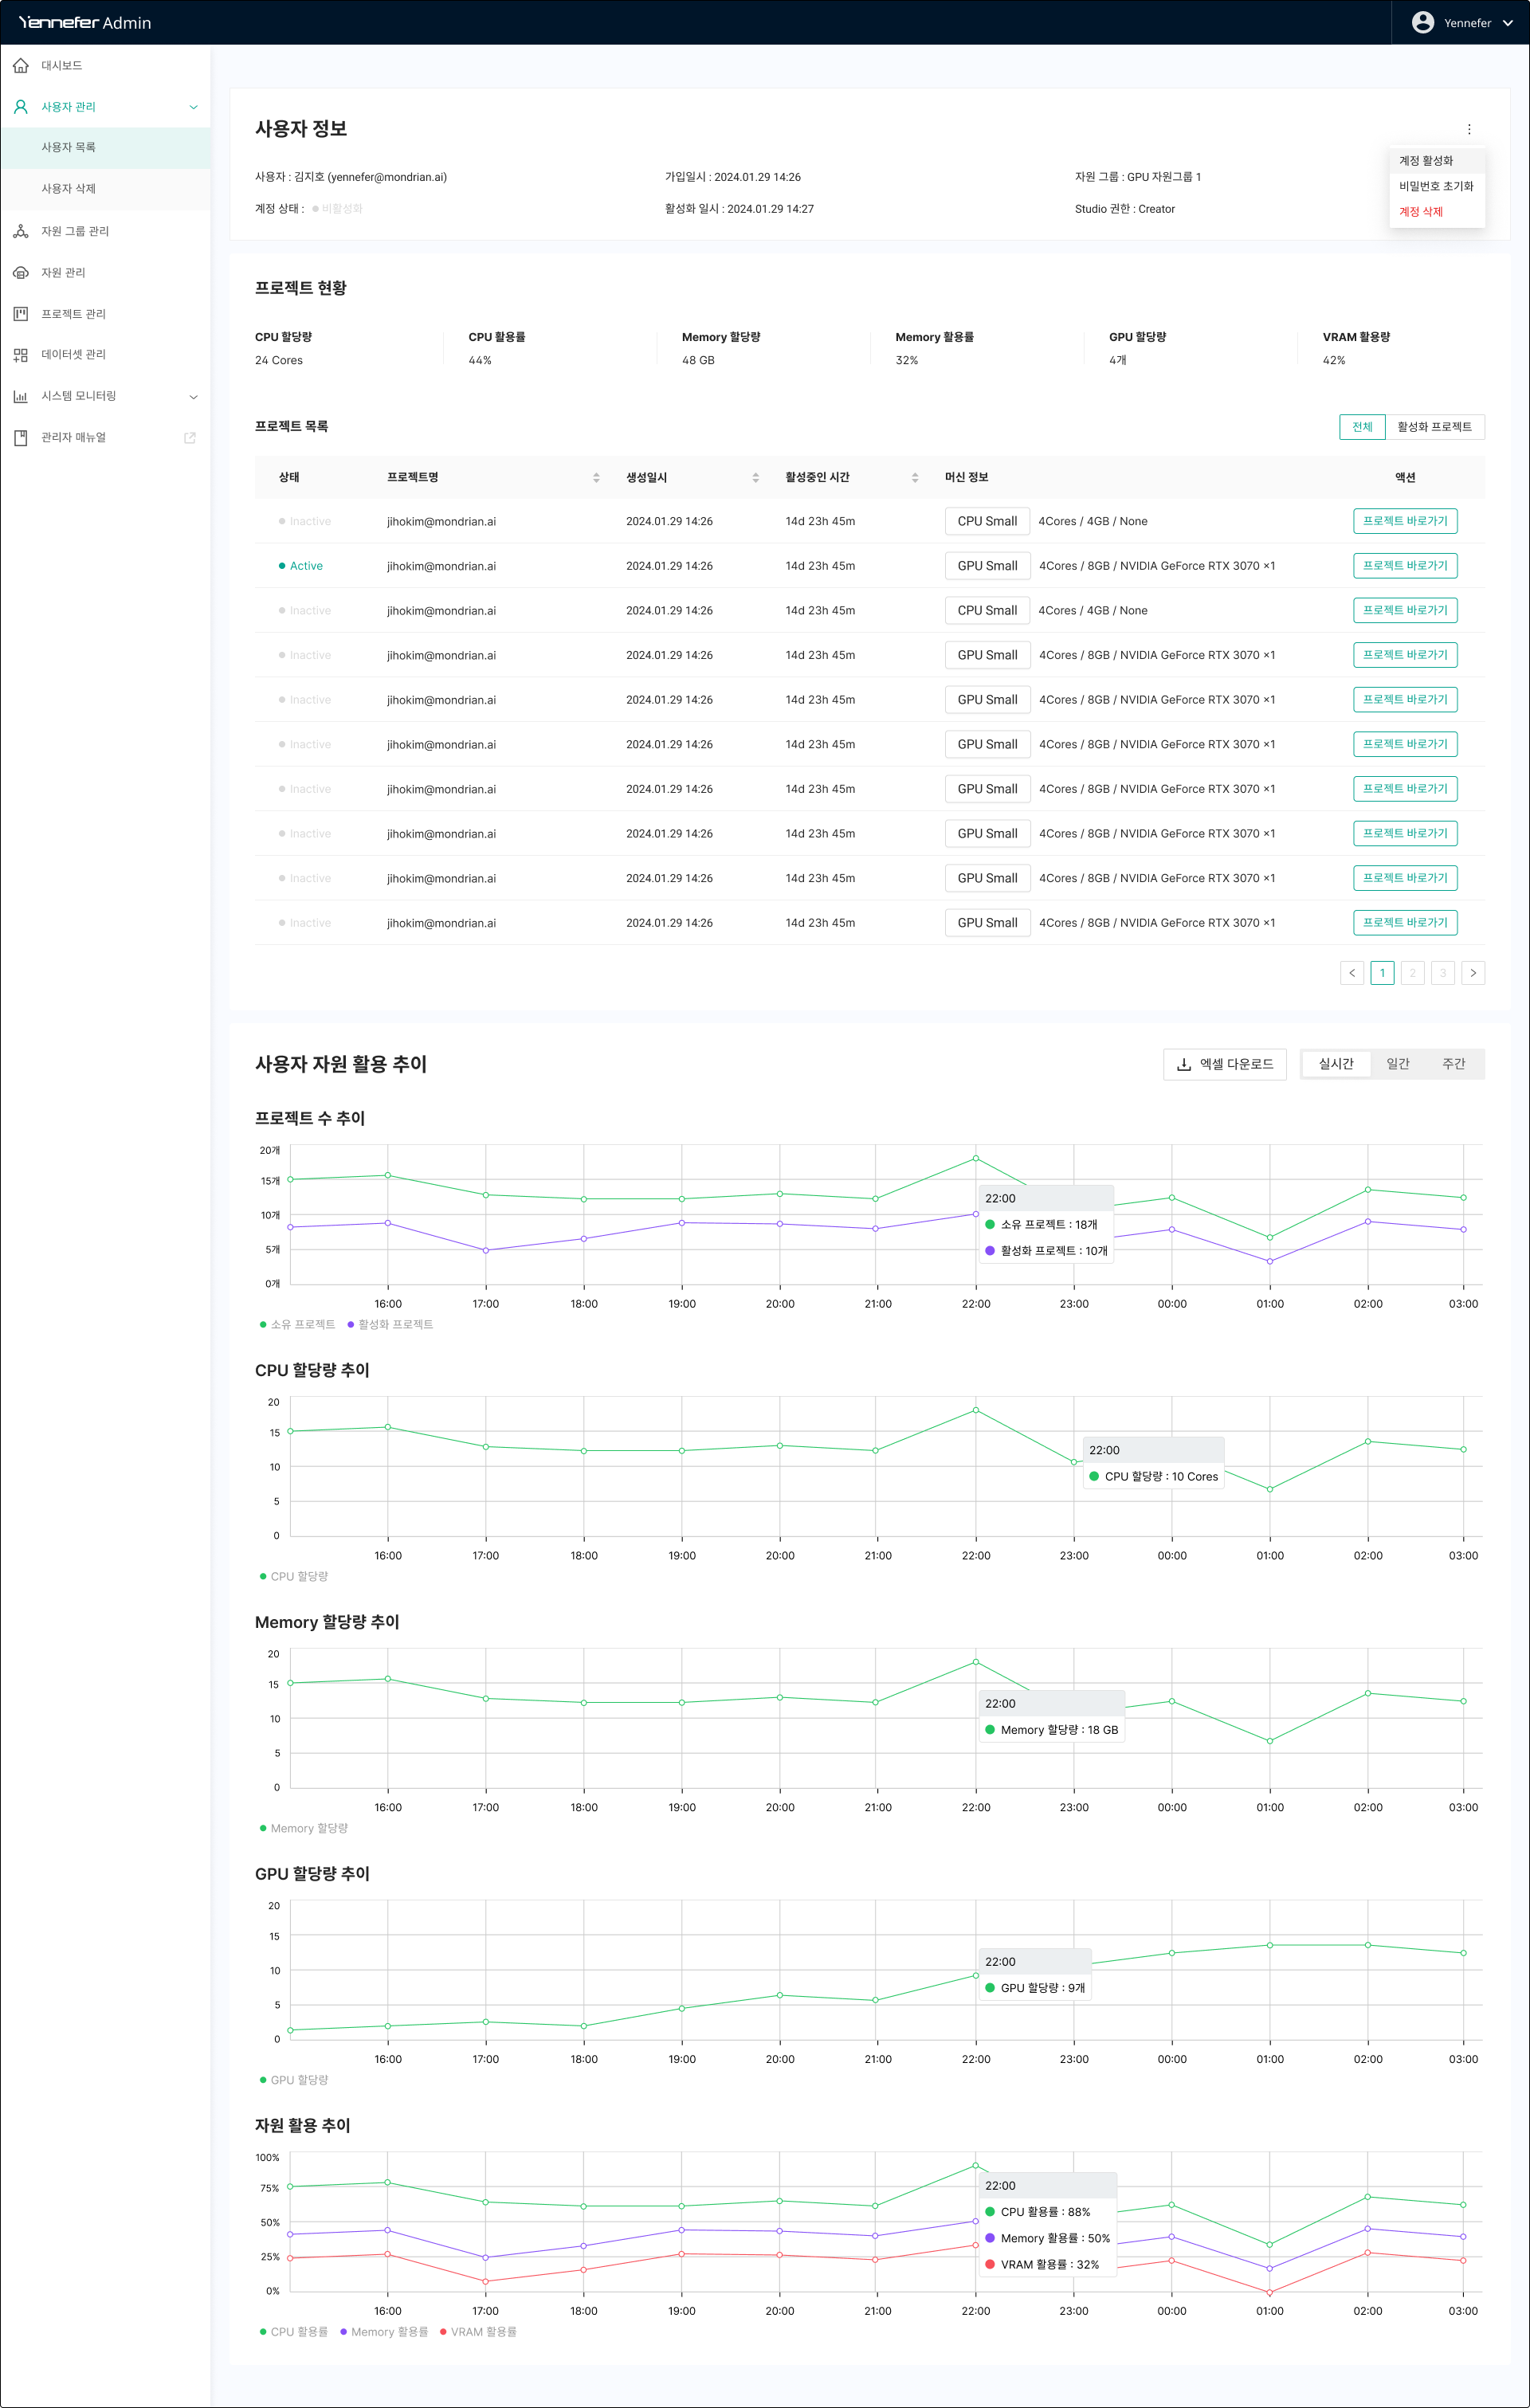Open the three-dot menu in user info
The width and height of the screenshot is (1530, 2408).
tap(1468, 129)
